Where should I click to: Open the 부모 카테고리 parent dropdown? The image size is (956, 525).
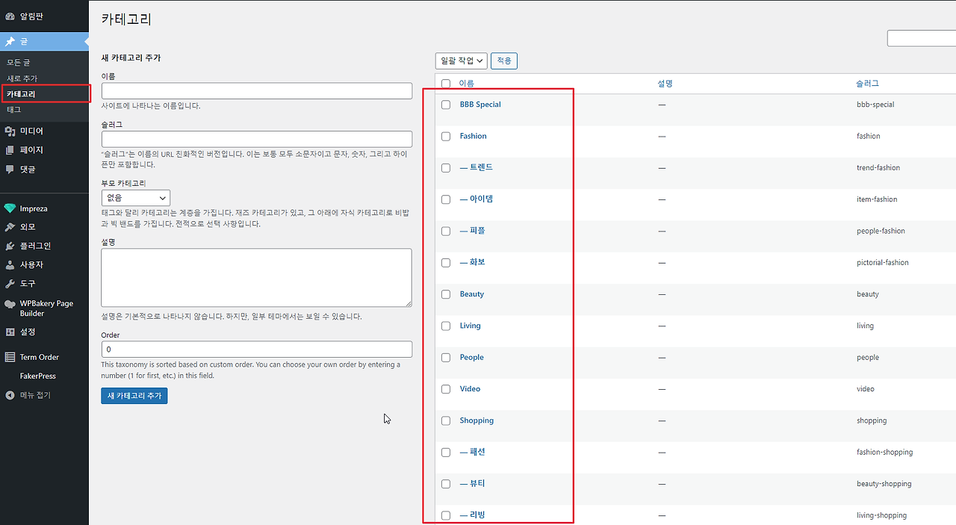(136, 198)
